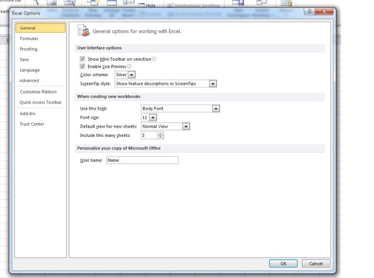Image resolution: width=374 pixels, height=278 pixels.
Task: Close the Excel Options dialog
Action: [324, 11]
